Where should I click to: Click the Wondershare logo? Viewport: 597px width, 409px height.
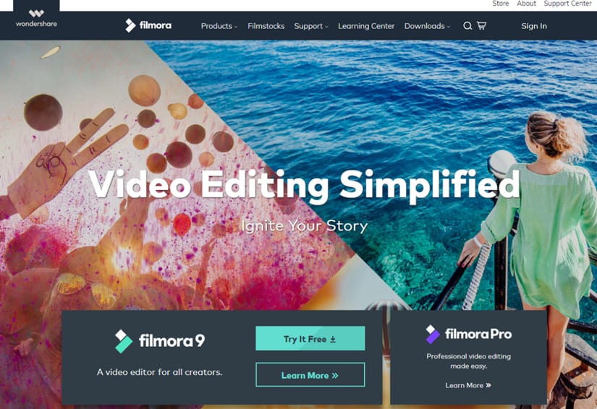pos(36,19)
